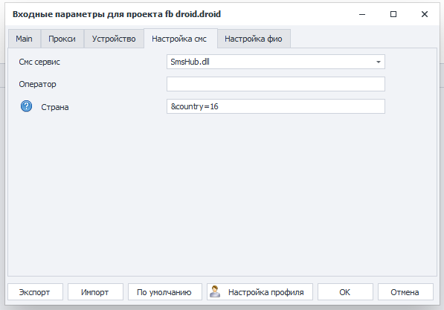Image resolution: width=444 pixels, height=310 pixels.
Task: Click the blue help icon beside Страна
Action: click(26, 106)
